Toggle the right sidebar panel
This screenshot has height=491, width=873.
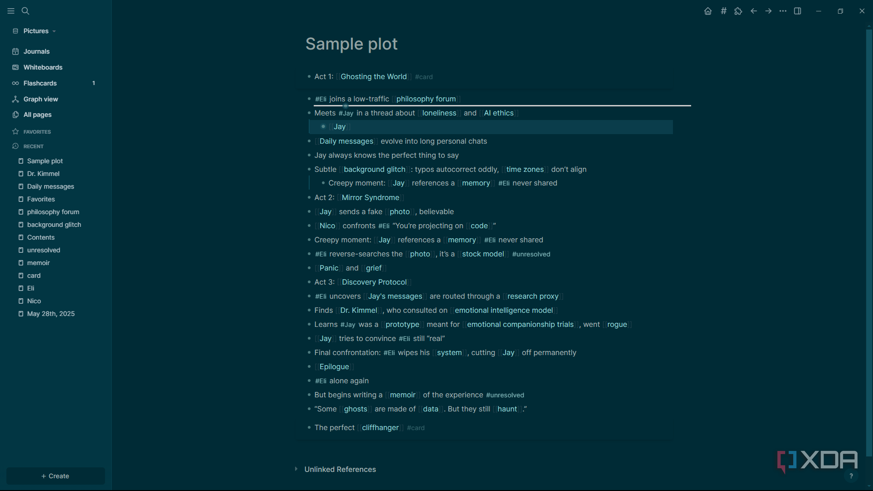point(798,11)
